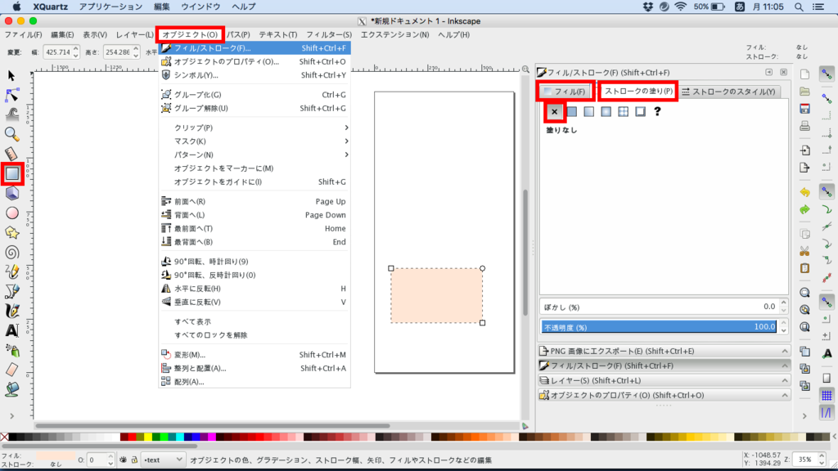Image resolution: width=838 pixels, height=471 pixels.
Task: Choose 最前面へ(T) menu entry
Action: [255, 228]
